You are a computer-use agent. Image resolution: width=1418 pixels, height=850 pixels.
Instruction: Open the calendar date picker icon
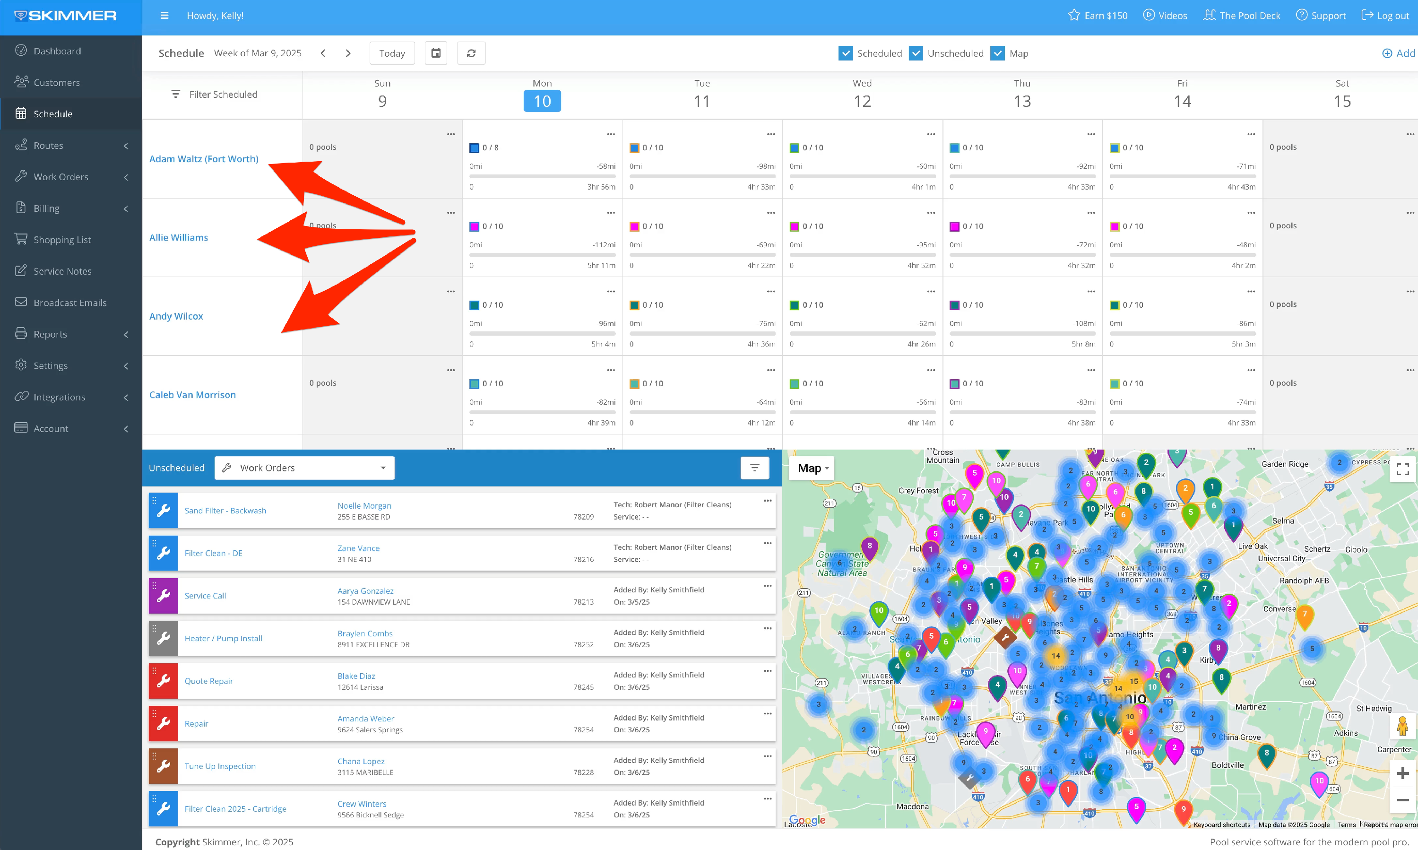(x=436, y=53)
